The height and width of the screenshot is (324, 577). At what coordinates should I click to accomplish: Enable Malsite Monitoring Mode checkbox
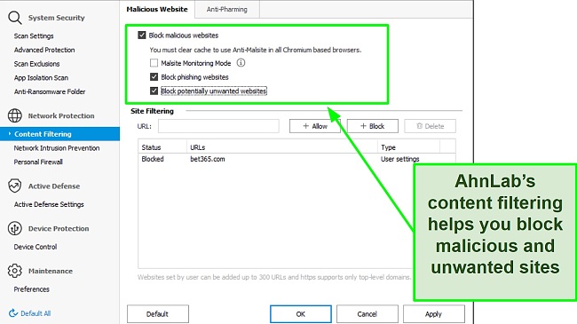click(x=154, y=63)
